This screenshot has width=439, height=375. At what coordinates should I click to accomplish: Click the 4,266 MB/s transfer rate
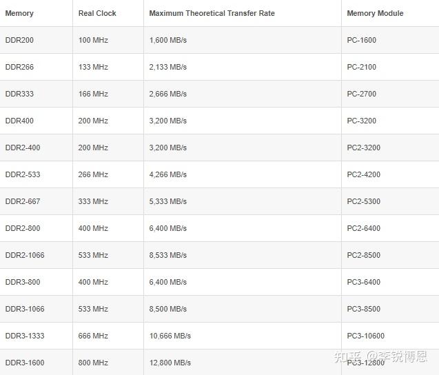[x=167, y=174]
